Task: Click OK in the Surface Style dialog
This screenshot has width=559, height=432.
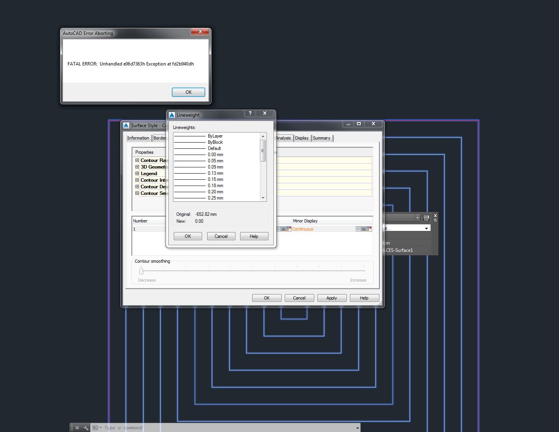Action: coord(267,298)
